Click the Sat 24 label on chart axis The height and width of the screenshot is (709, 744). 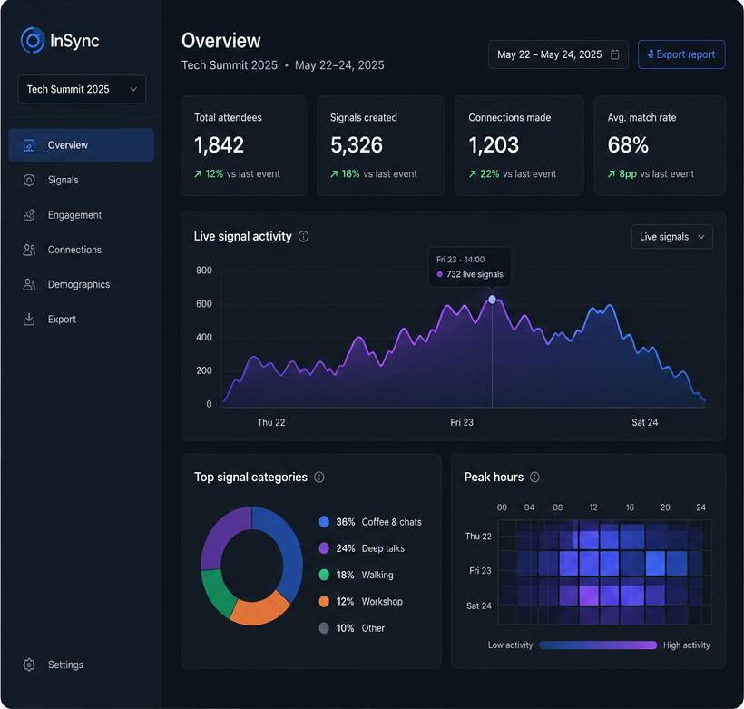click(645, 423)
